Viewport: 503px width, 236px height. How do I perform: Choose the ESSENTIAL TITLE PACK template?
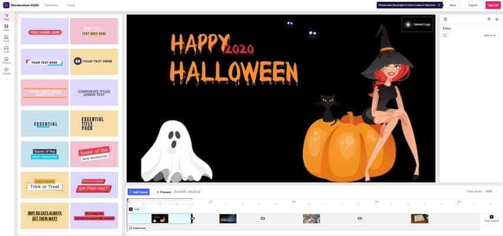94,123
